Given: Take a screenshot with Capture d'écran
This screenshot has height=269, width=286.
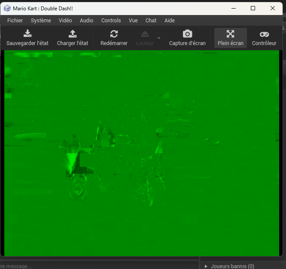Looking at the screenshot, I should 187,38.
